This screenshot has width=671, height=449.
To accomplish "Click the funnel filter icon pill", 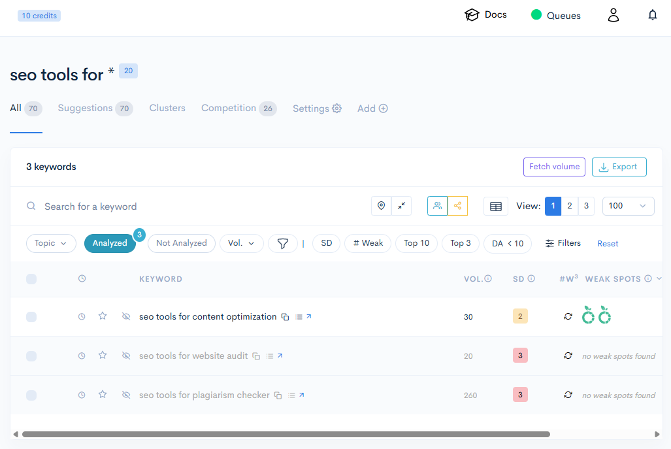I will [282, 243].
